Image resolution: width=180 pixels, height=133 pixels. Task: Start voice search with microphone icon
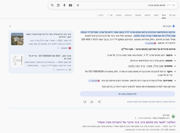(x=64, y=5)
